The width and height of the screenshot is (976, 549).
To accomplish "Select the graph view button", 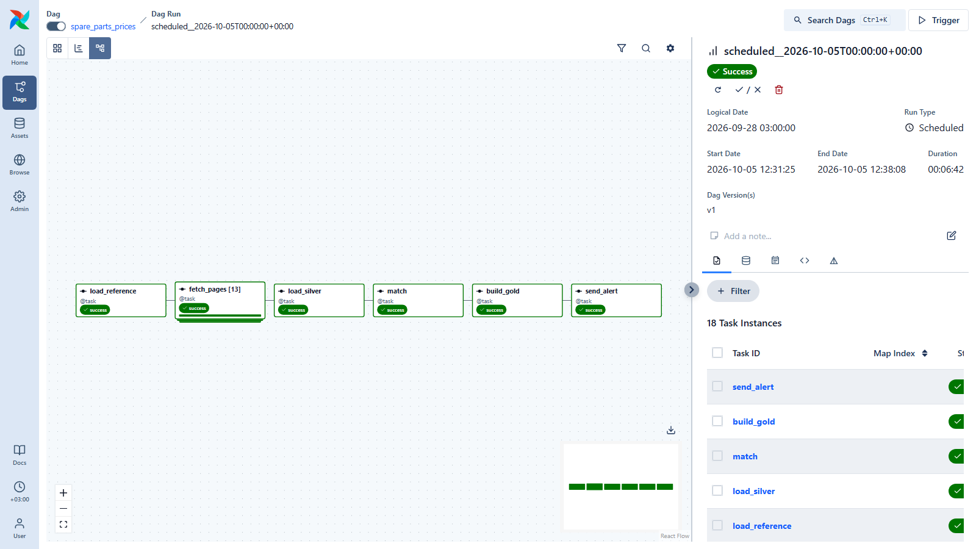I will click(x=100, y=48).
